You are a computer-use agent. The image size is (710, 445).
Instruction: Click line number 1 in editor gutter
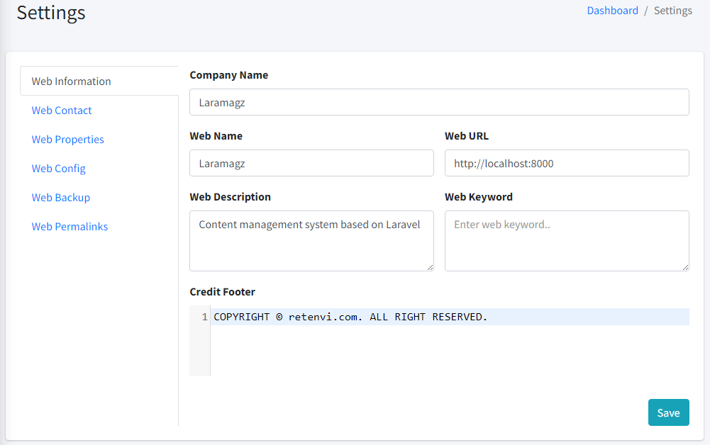tap(204, 317)
